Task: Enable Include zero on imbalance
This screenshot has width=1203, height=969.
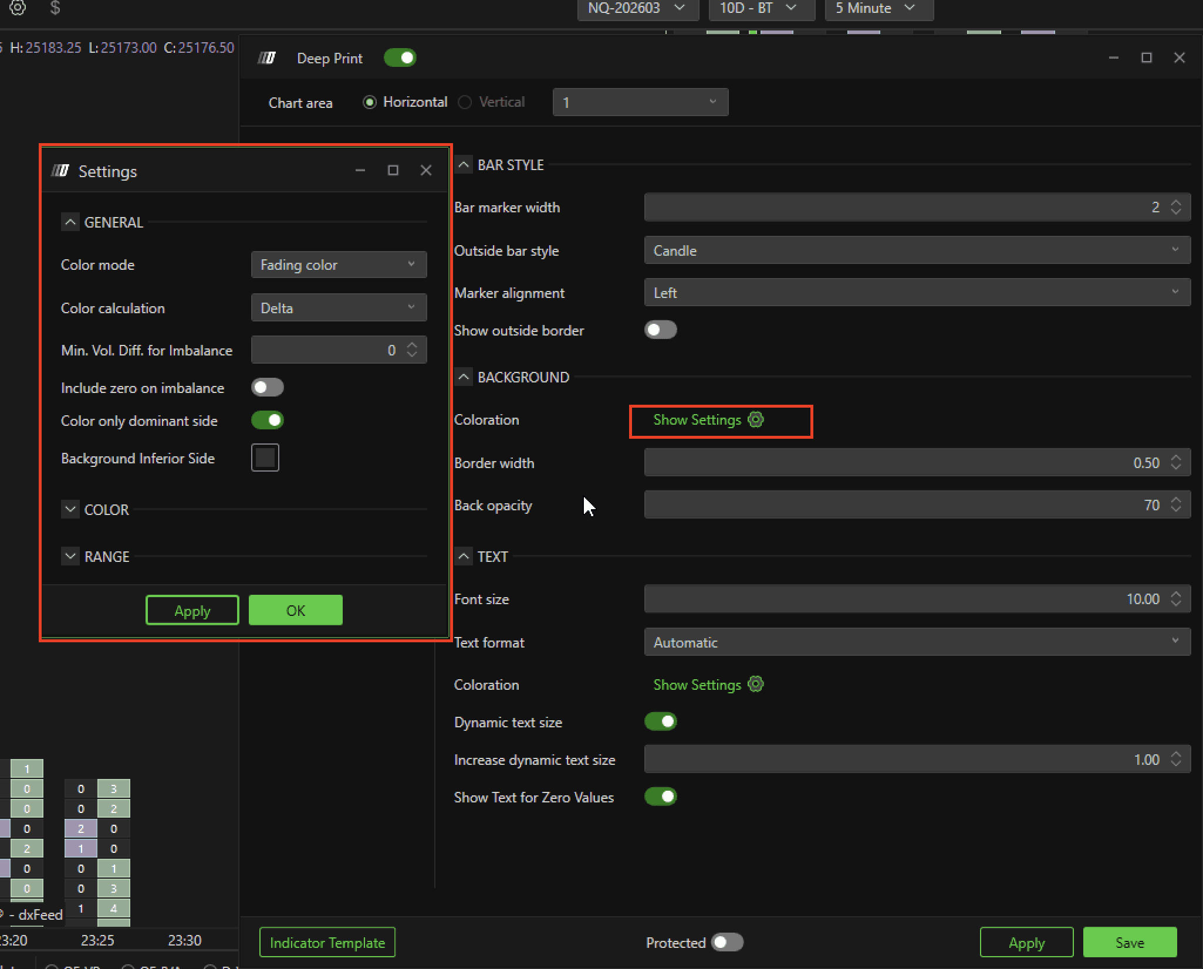Action: [x=268, y=388]
